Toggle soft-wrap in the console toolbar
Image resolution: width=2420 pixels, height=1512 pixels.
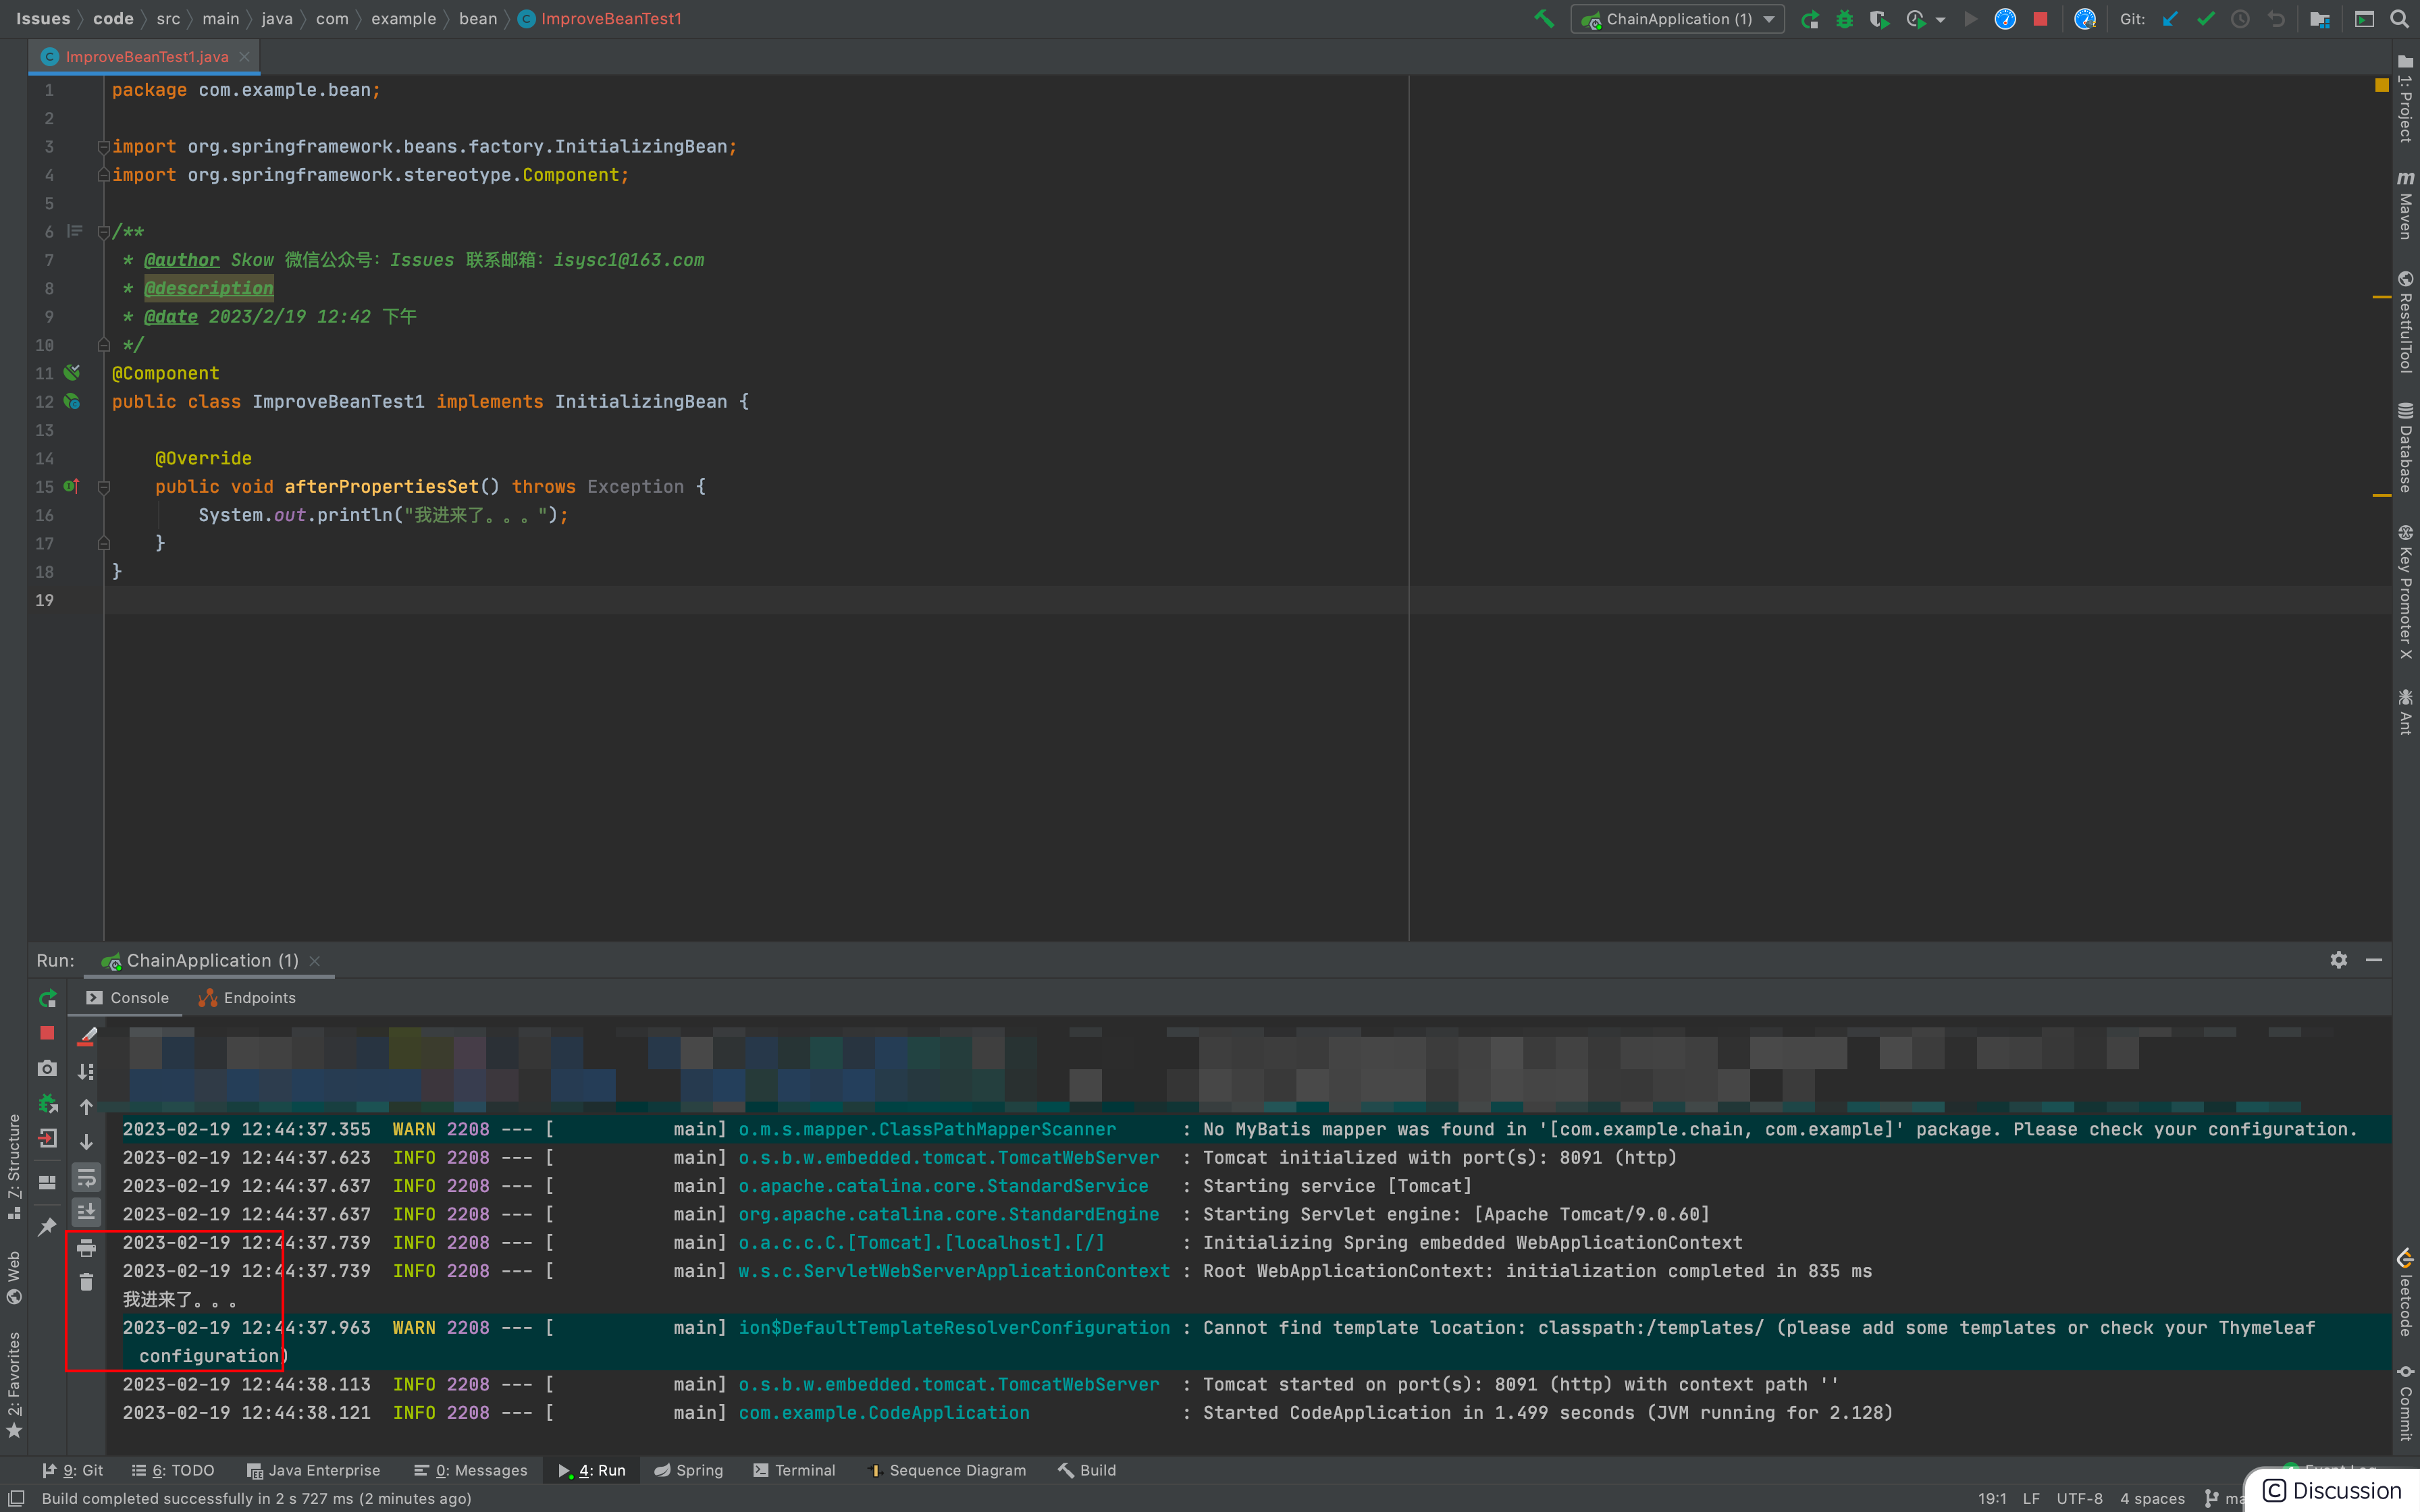(x=86, y=1178)
